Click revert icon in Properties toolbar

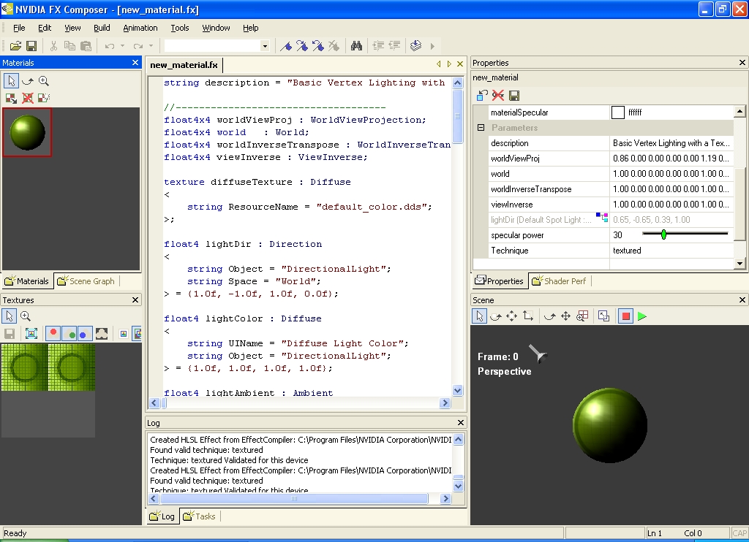click(x=482, y=96)
